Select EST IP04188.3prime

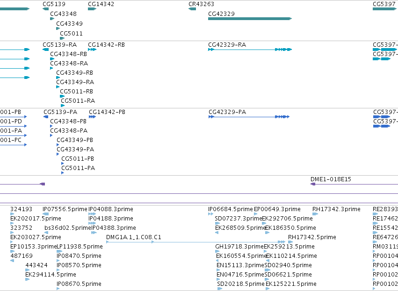(111, 219)
